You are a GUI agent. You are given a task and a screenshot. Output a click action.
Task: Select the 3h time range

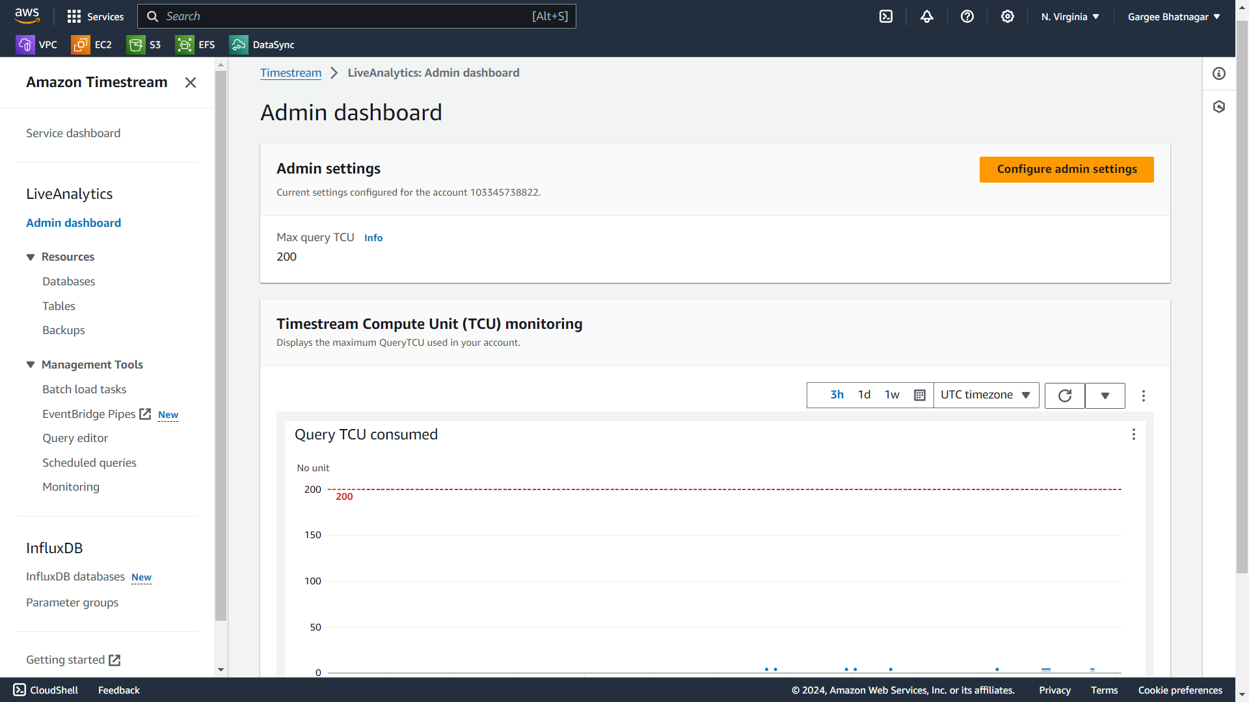pyautogui.click(x=837, y=395)
